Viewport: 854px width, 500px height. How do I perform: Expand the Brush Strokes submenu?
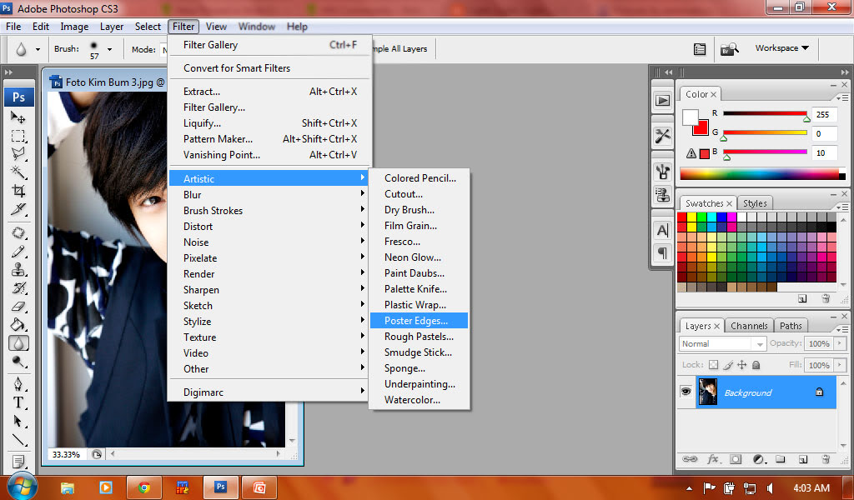(x=269, y=211)
